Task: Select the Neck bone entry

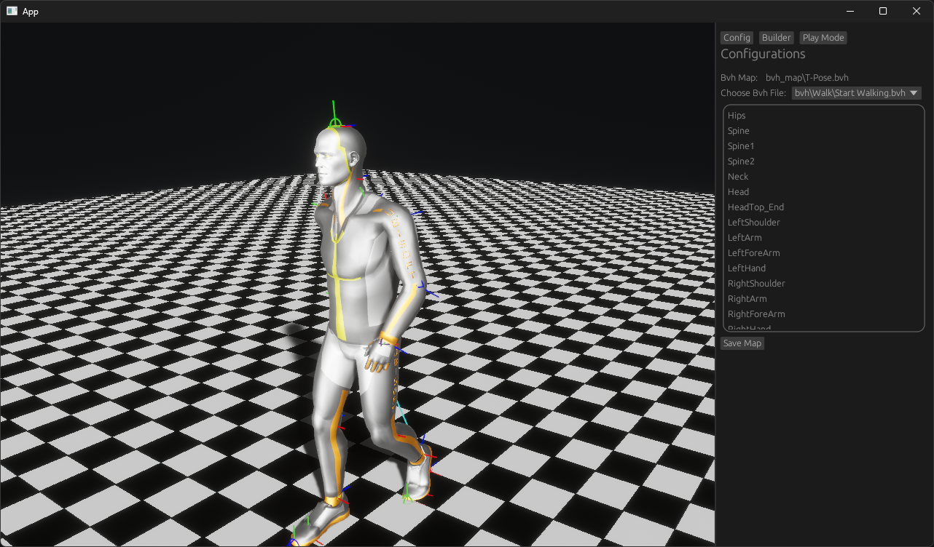Action: (738, 177)
